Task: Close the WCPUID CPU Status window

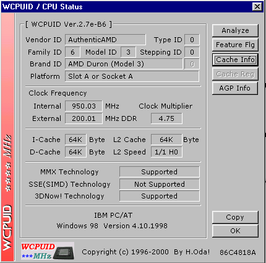Action: (x=257, y=7)
